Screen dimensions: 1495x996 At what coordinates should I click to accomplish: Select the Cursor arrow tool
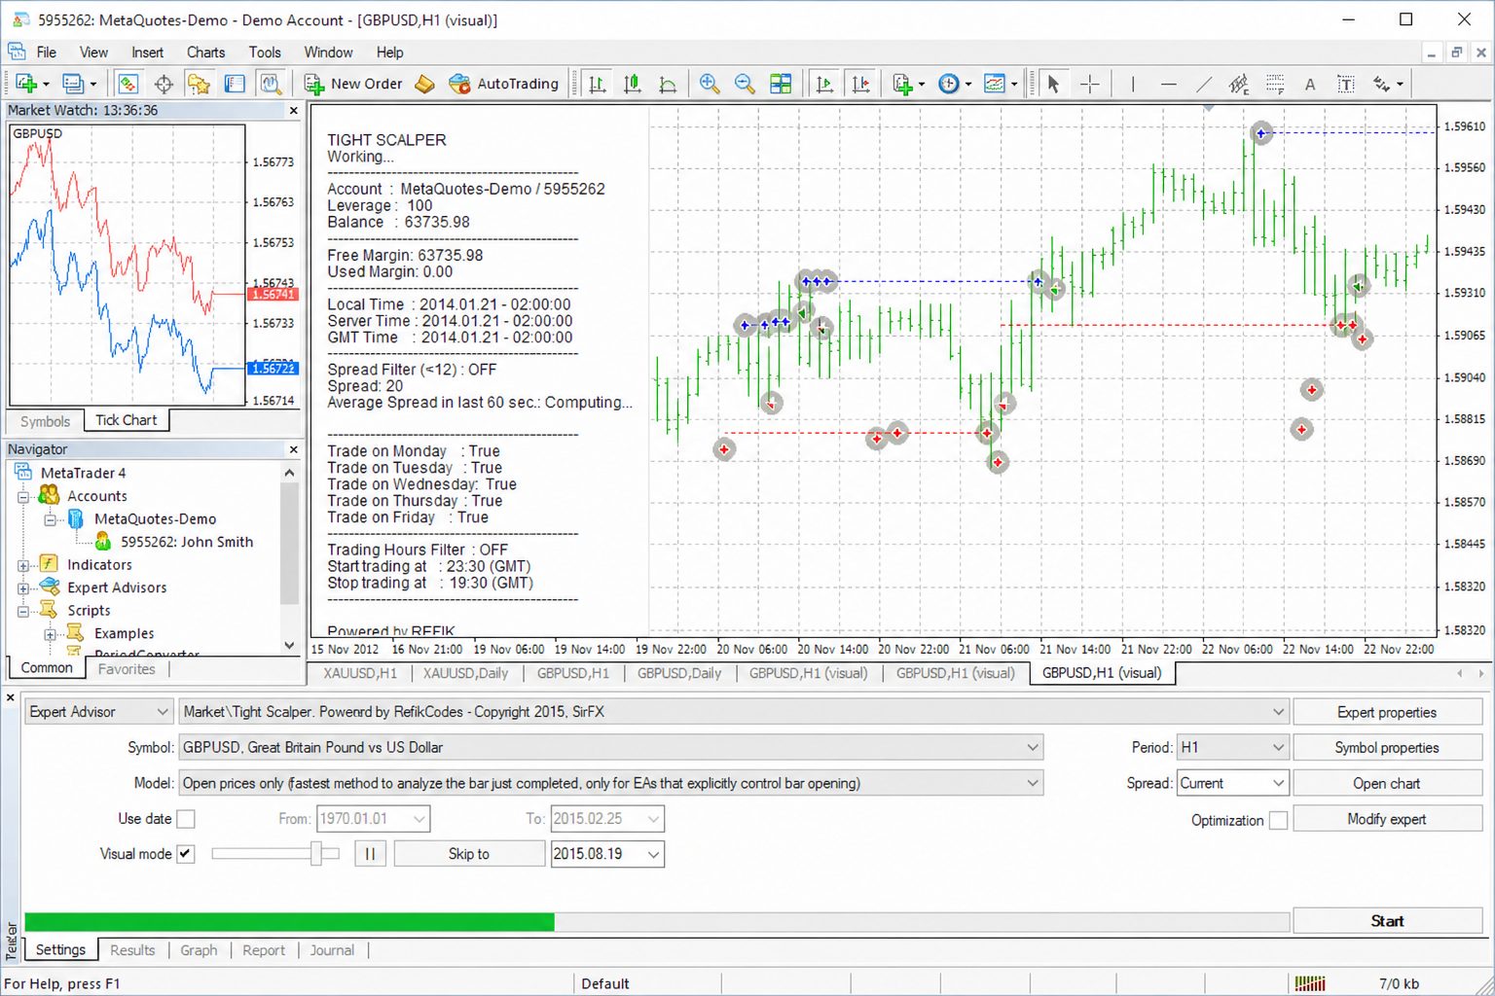tap(1053, 84)
